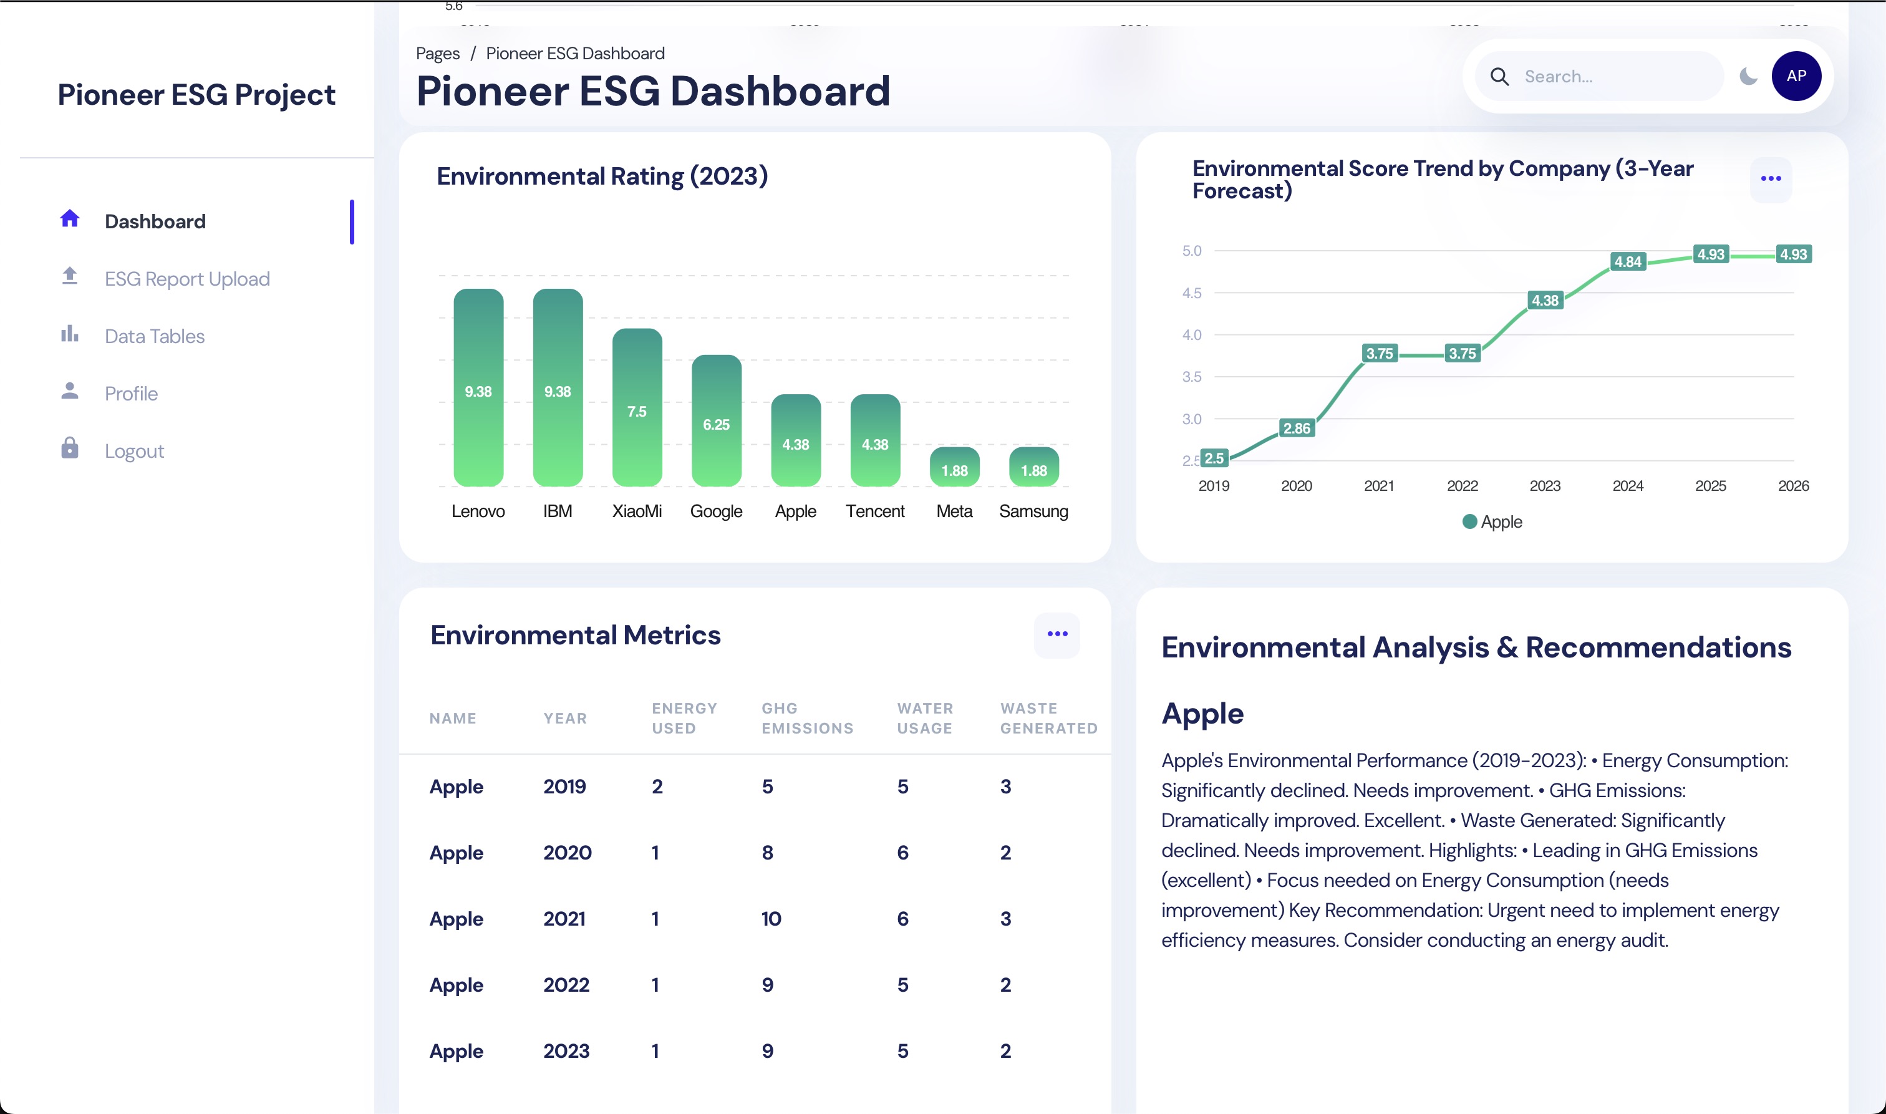Click the Data Tables bar chart icon
The image size is (1886, 1114).
coord(70,333)
